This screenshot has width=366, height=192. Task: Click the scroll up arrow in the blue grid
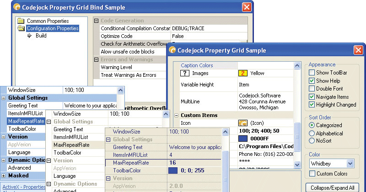pos(120,90)
